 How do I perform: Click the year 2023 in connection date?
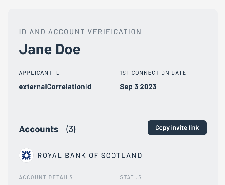(x=148, y=87)
